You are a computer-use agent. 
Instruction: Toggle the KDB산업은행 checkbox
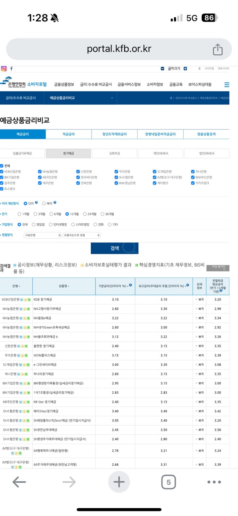(x=2, y=172)
